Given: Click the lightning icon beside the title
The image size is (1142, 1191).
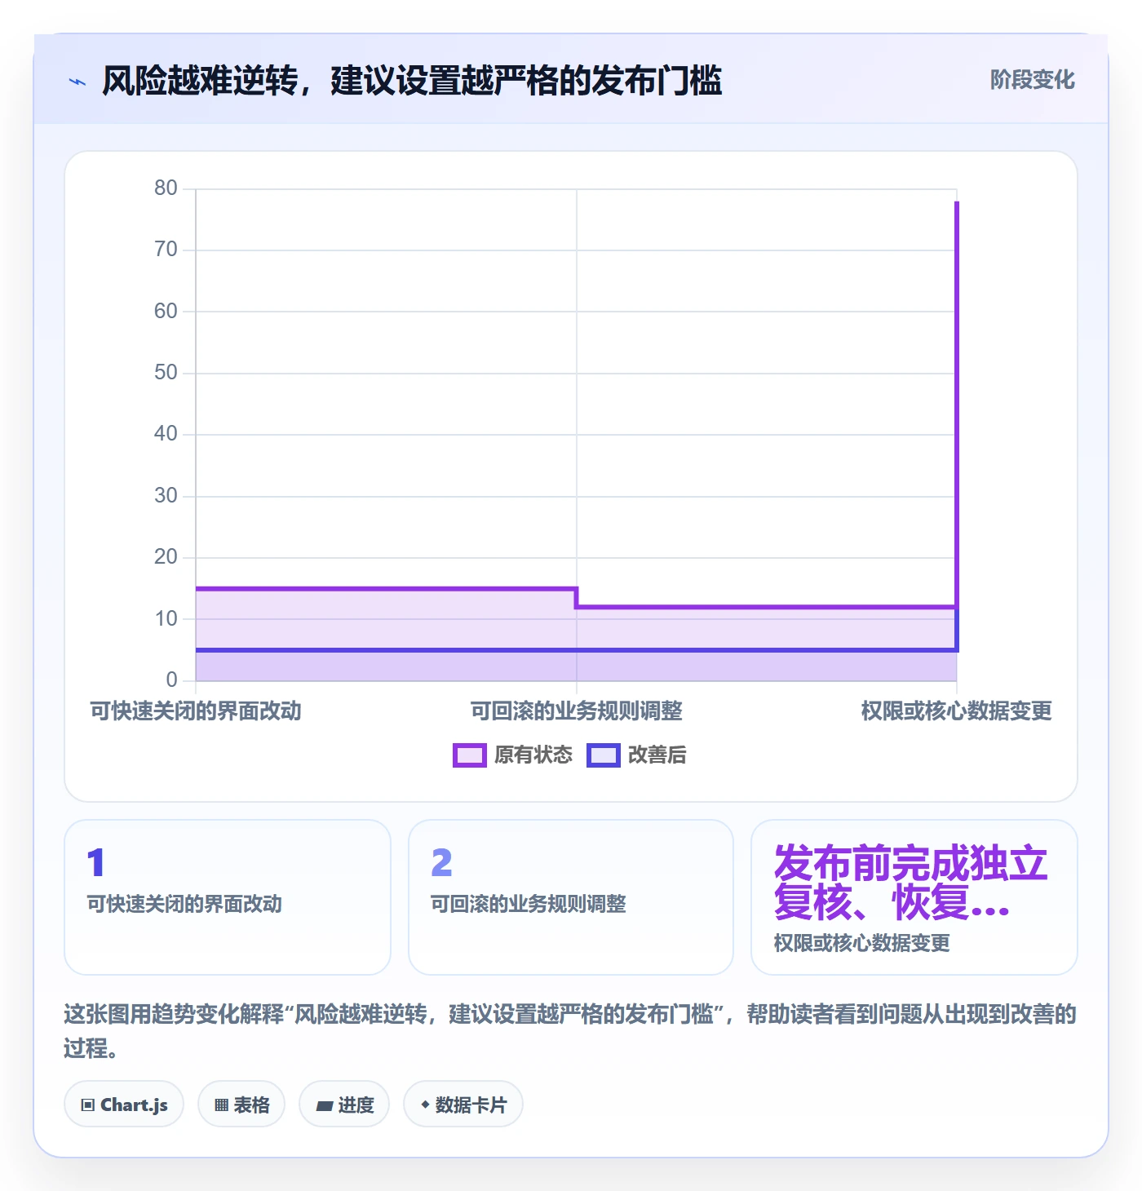Looking at the screenshot, I should [x=77, y=82].
